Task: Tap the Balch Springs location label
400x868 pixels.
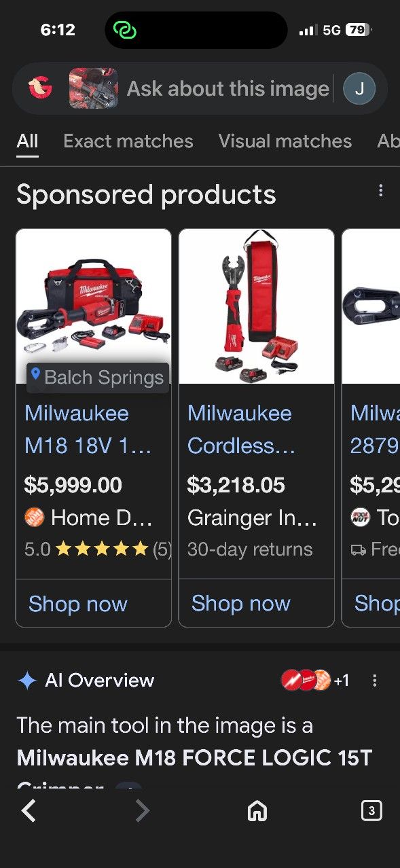Action: pos(97,377)
